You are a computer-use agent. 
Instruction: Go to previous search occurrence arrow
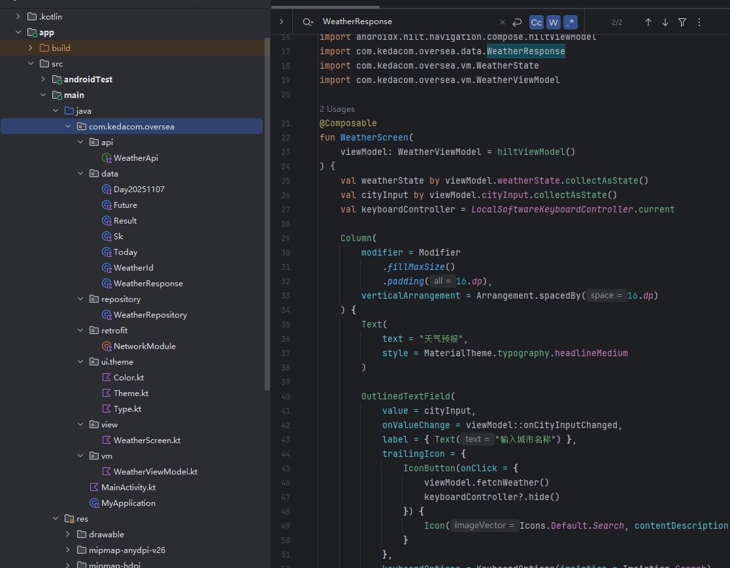tap(648, 22)
